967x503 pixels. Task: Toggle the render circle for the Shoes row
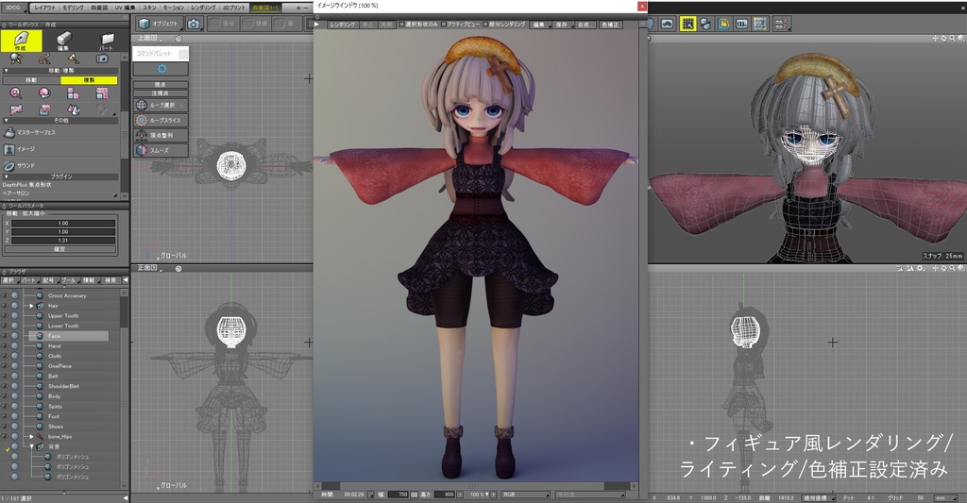(14, 427)
